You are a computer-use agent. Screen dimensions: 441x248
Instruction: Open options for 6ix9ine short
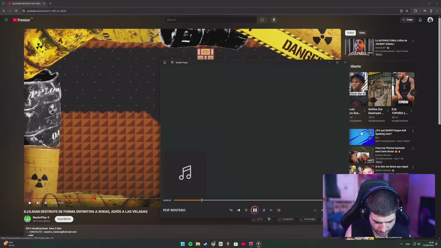click(x=388, y=111)
